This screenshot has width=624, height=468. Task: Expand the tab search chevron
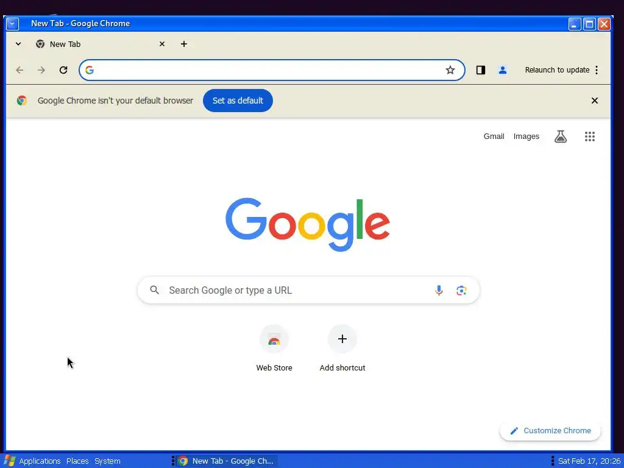[18, 44]
